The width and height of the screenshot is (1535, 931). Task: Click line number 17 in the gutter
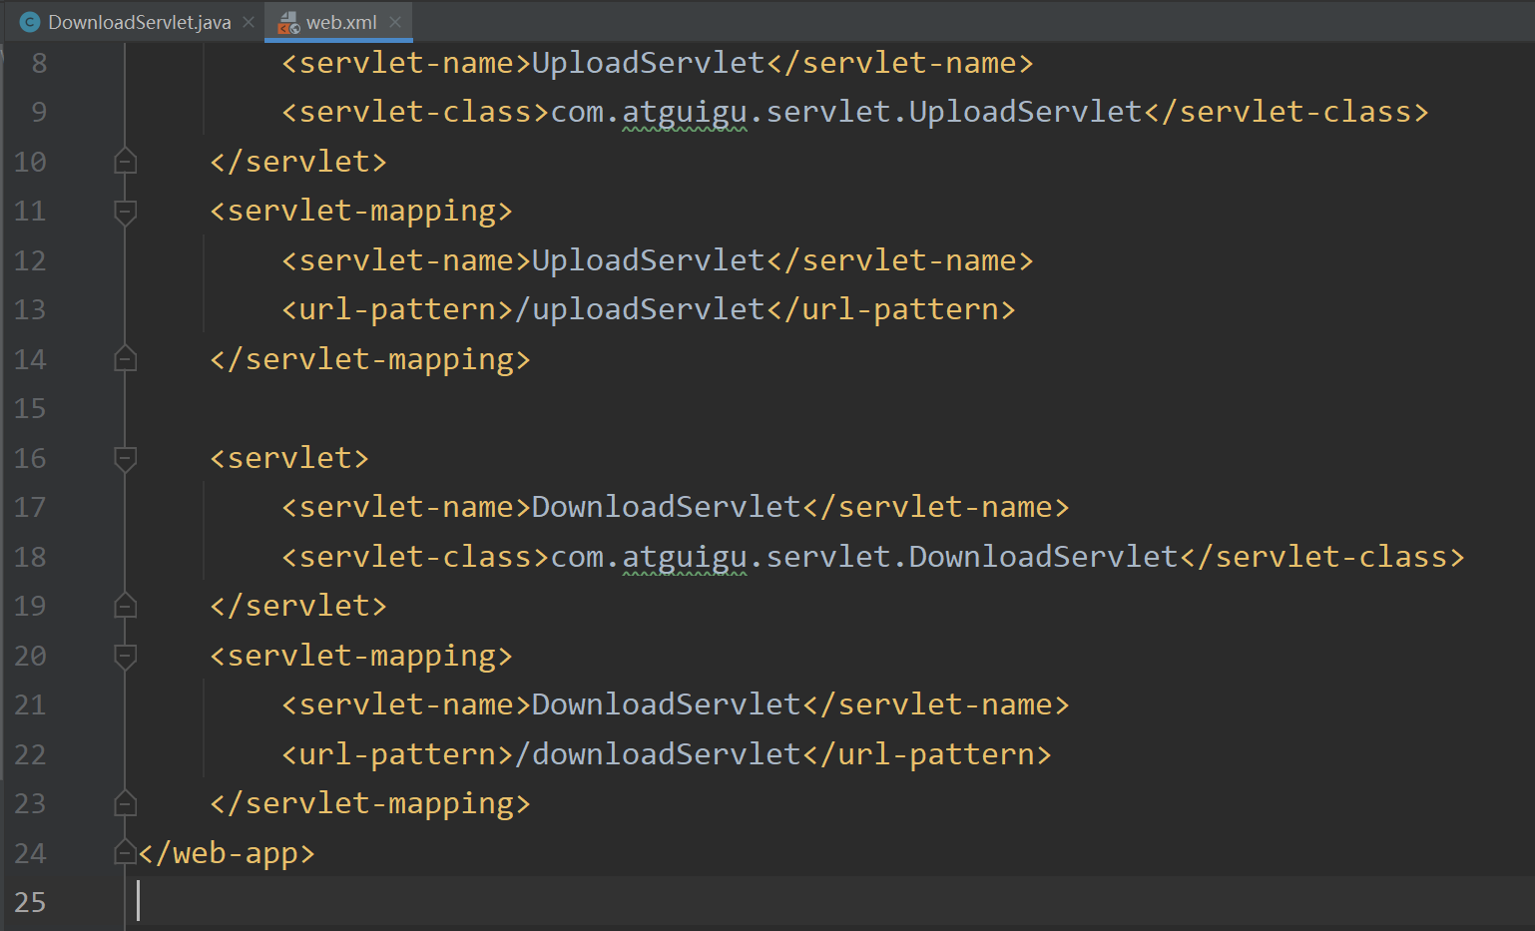pyautogui.click(x=30, y=507)
